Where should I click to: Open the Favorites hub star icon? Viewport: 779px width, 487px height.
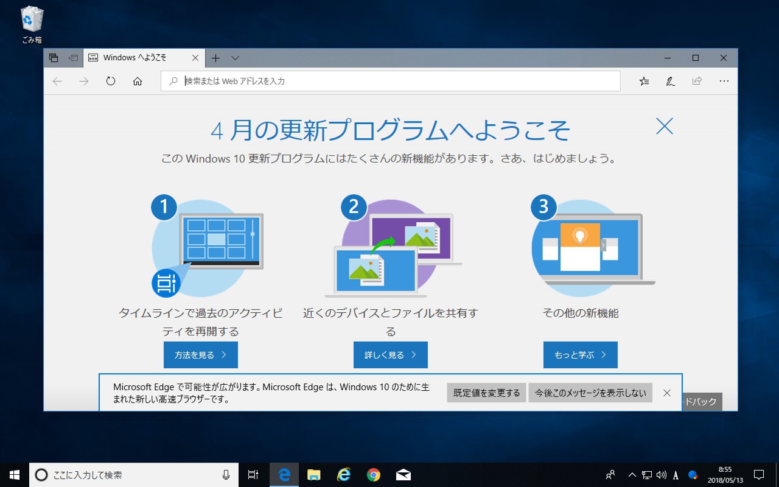tap(644, 81)
